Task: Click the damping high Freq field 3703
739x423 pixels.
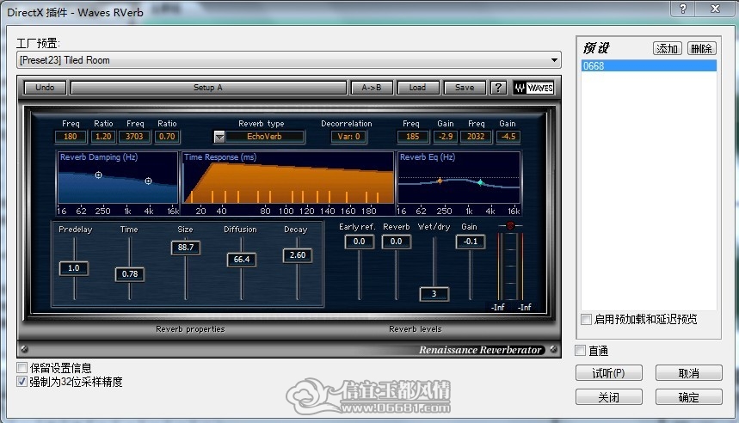Action: 134,137
